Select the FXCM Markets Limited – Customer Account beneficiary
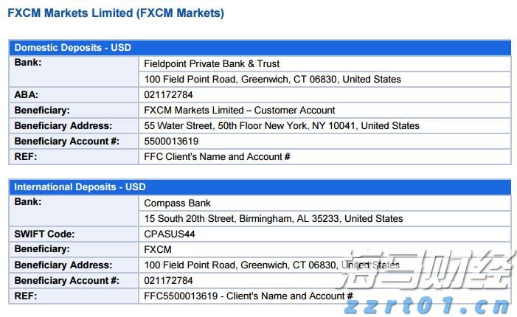The width and height of the screenshot is (517, 317). (x=240, y=111)
